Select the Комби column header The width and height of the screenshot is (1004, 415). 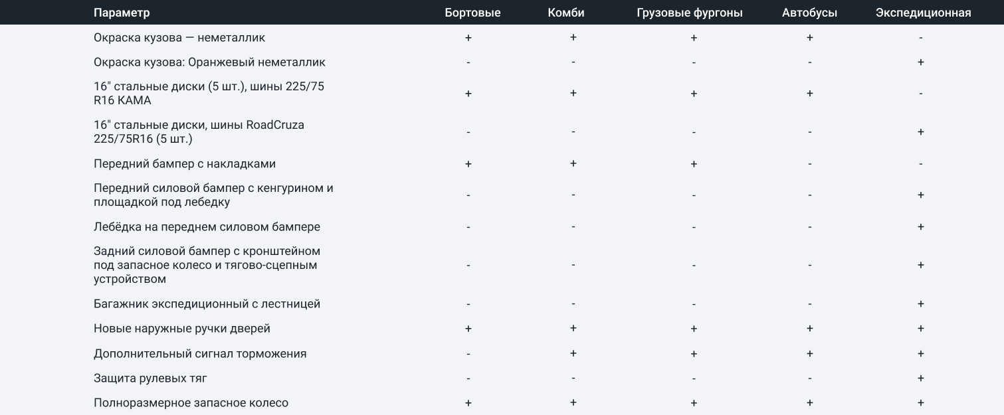(566, 13)
